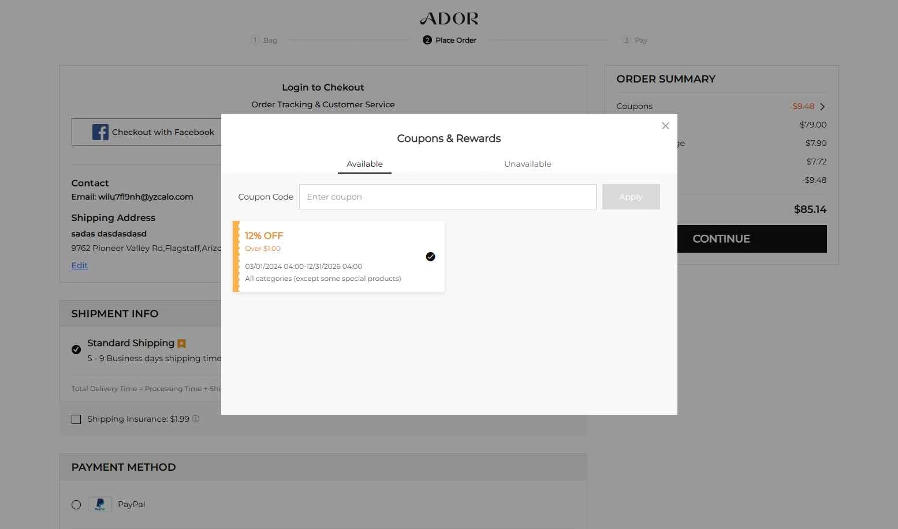The width and height of the screenshot is (898, 529).
Task: Switch to the Unavailable coupons tab
Action: click(527, 164)
